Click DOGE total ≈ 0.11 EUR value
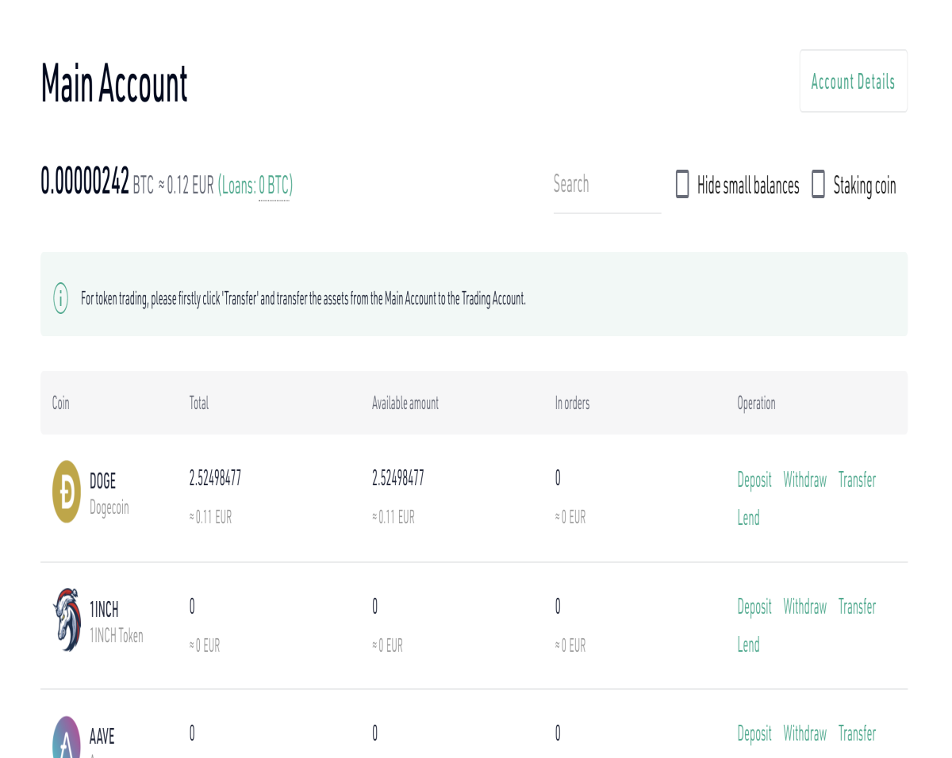Image resolution: width=952 pixels, height=758 pixels. pyautogui.click(x=210, y=517)
